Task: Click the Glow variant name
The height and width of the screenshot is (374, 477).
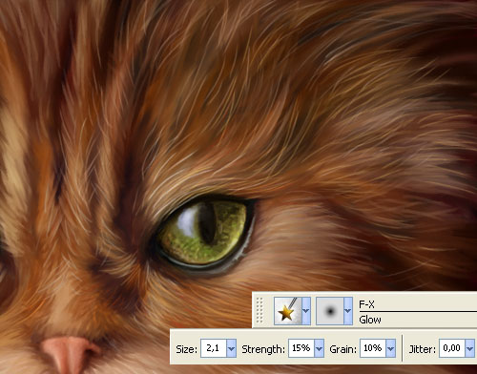Action: pos(370,320)
